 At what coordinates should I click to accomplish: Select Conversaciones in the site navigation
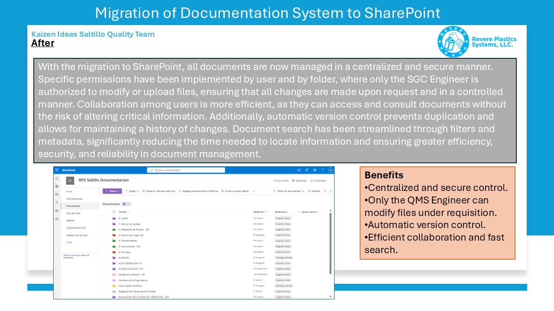[74, 199]
